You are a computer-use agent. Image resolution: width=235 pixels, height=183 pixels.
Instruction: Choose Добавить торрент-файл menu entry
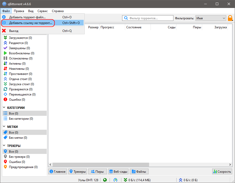(42, 17)
